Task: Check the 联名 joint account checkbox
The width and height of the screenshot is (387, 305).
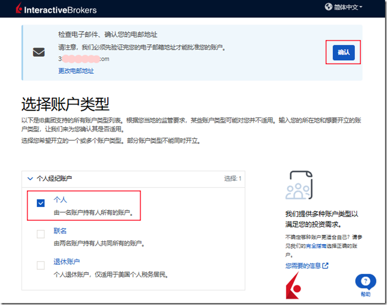Action: click(41, 234)
